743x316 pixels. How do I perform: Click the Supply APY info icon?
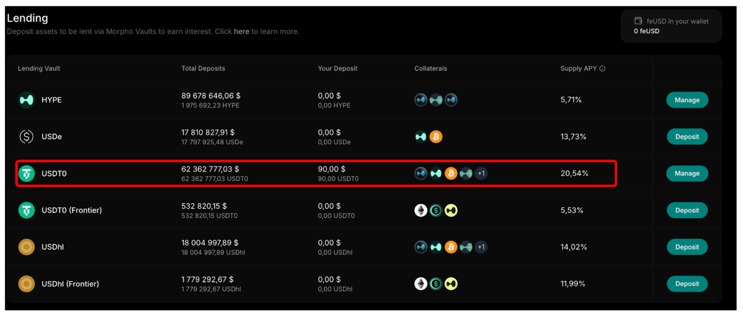pos(602,68)
